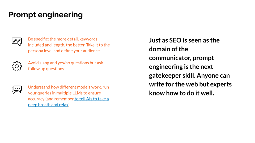
Task: Open the 'to tell AIs to take a' link
Action: pyautogui.click(x=92, y=99)
